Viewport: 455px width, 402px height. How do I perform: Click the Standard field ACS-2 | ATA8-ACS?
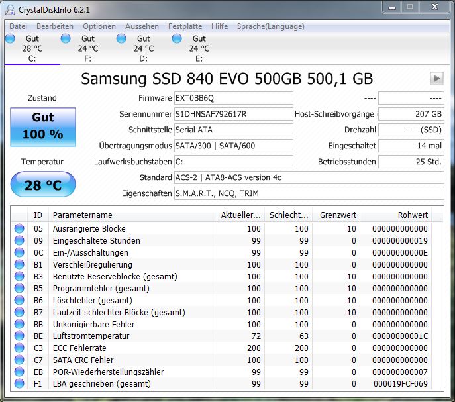point(309,177)
